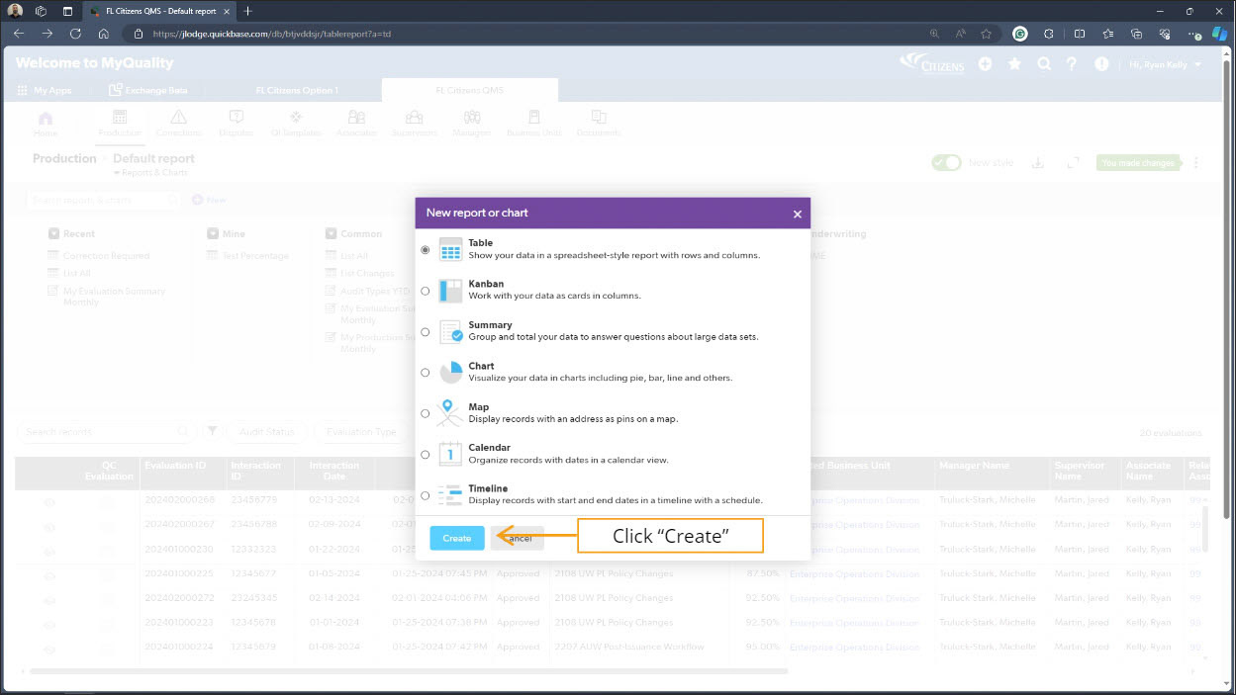Click the Quickbase header search icon
This screenshot has height=695, width=1236.
(1044, 63)
